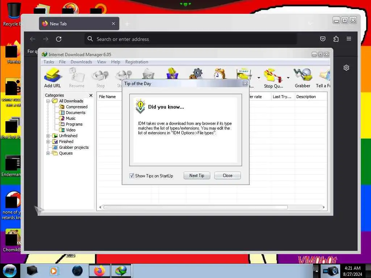Click Firefox Forward arrow button
Viewport: 371px width, 278px height.
coord(46,39)
